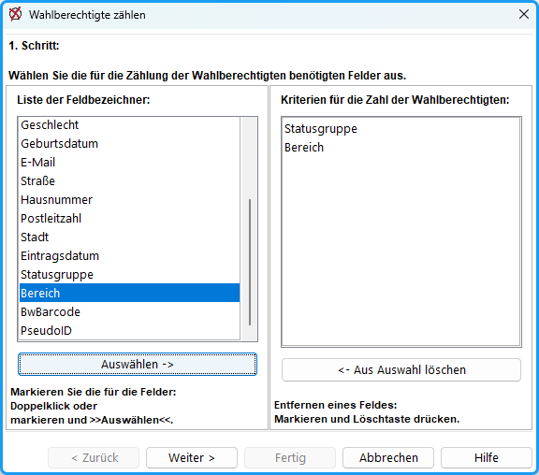539x475 pixels.
Task: Select Geschlecht in the field list
Action: [x=129, y=124]
